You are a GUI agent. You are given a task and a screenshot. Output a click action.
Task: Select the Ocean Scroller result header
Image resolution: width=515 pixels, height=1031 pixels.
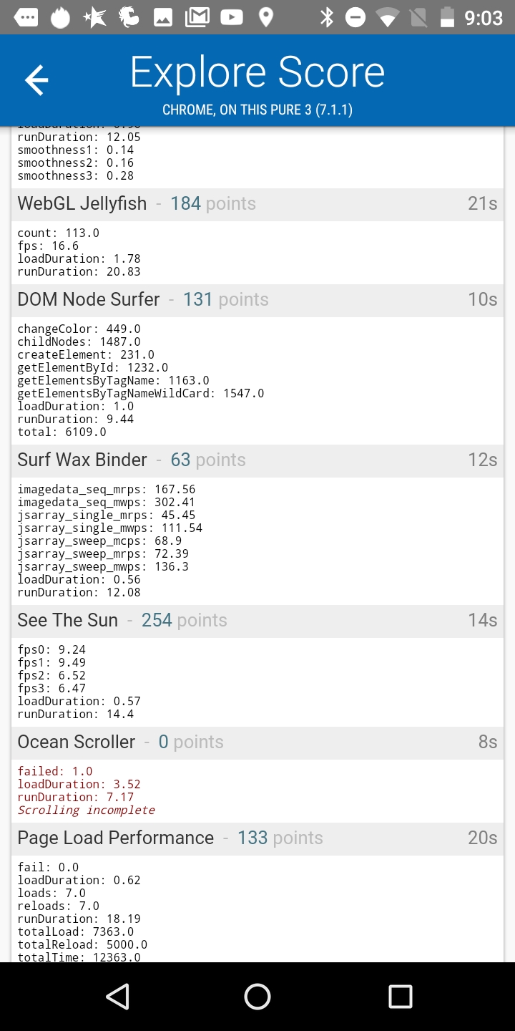coord(257,742)
